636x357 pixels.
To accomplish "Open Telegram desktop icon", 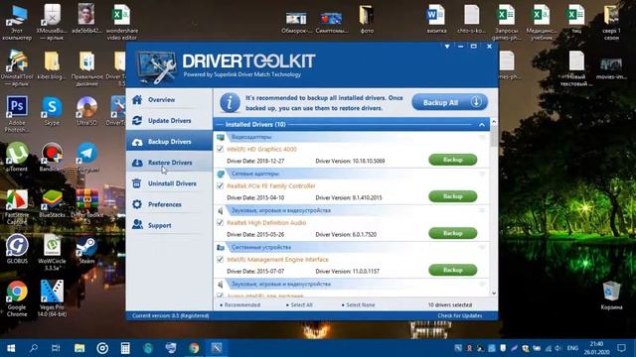I will (86, 157).
